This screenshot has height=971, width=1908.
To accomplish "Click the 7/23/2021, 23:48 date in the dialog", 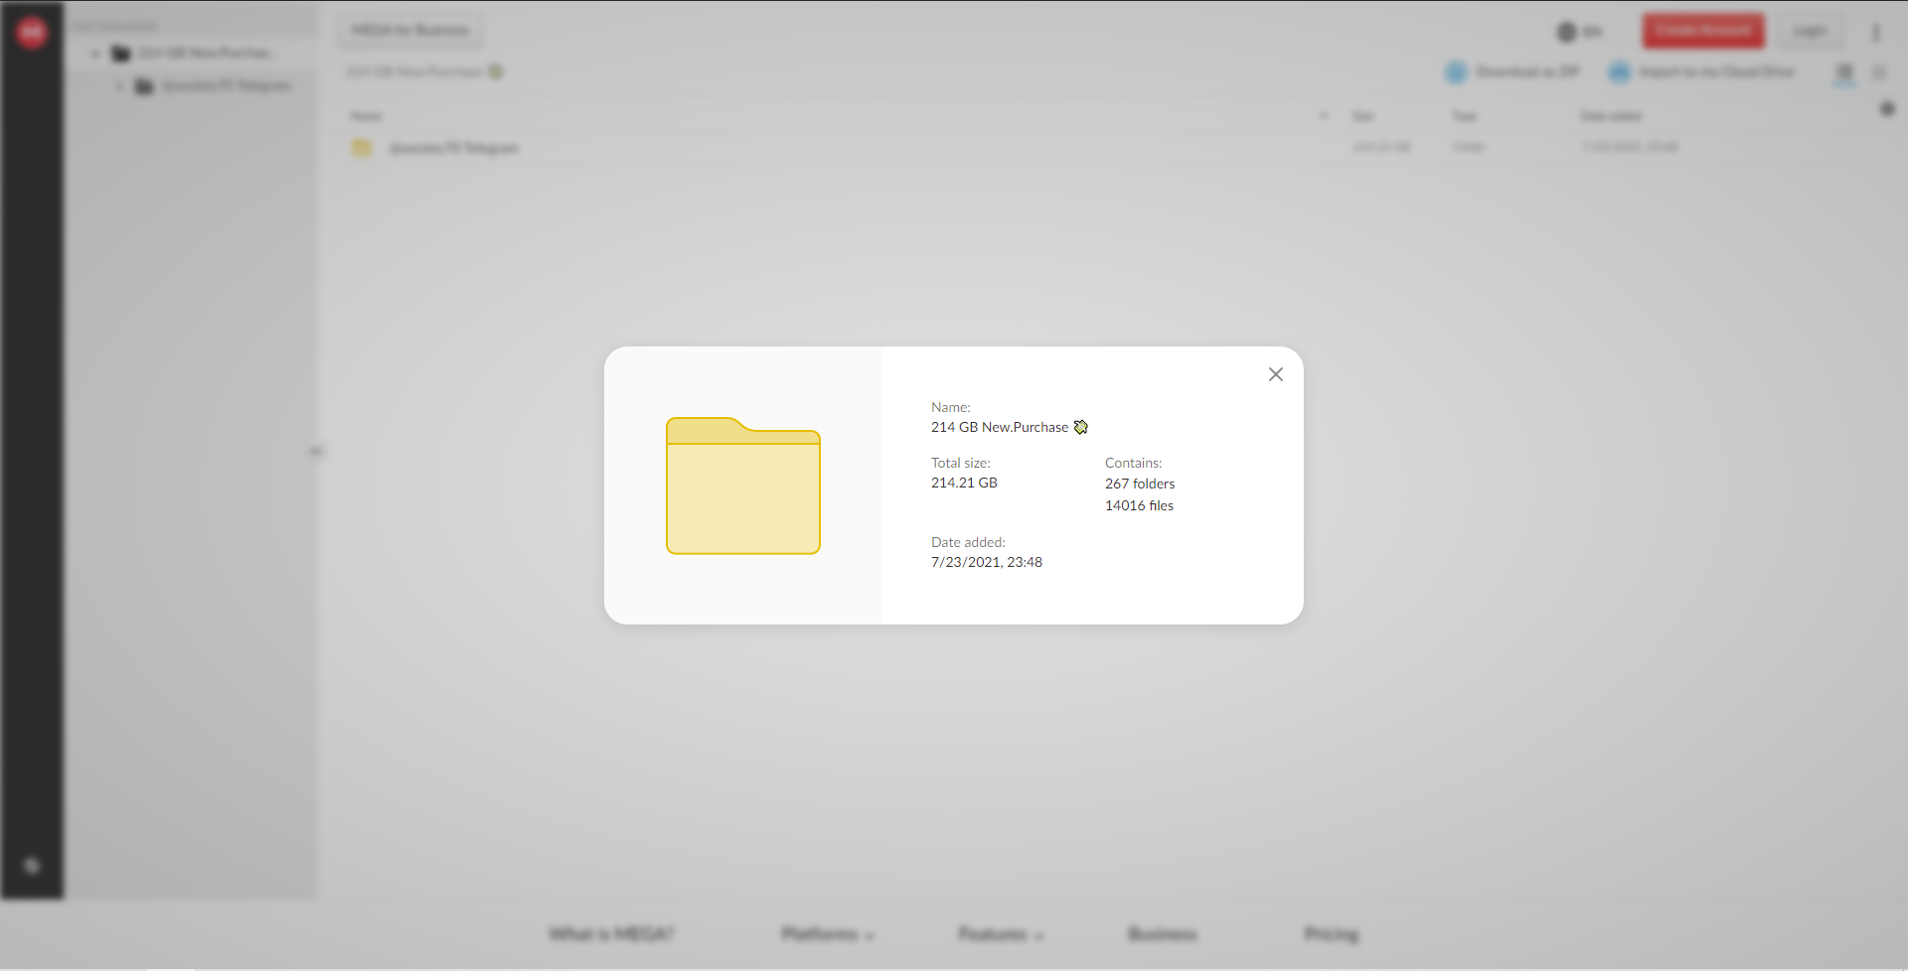I will pyautogui.click(x=987, y=562).
